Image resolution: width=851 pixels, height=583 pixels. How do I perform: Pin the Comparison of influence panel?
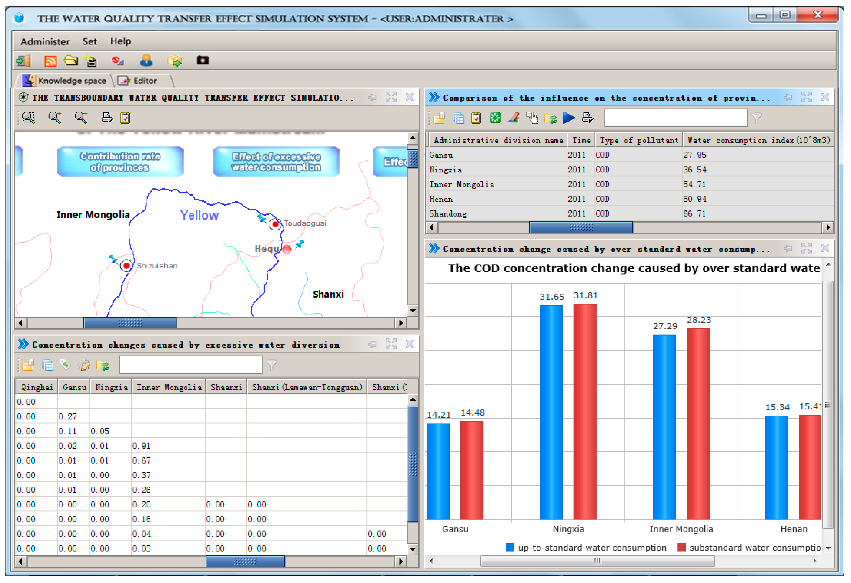click(x=788, y=97)
